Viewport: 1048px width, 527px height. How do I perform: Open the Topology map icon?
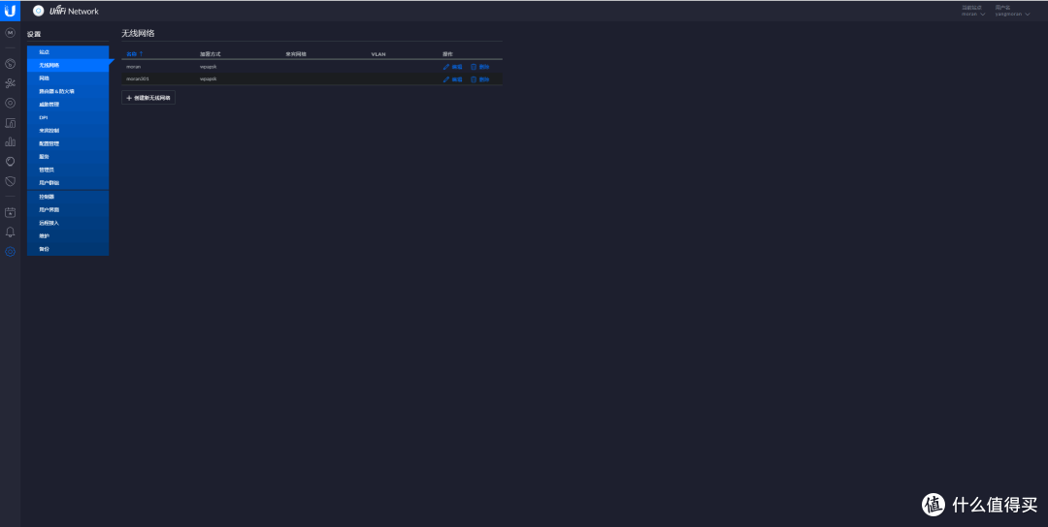(10, 83)
